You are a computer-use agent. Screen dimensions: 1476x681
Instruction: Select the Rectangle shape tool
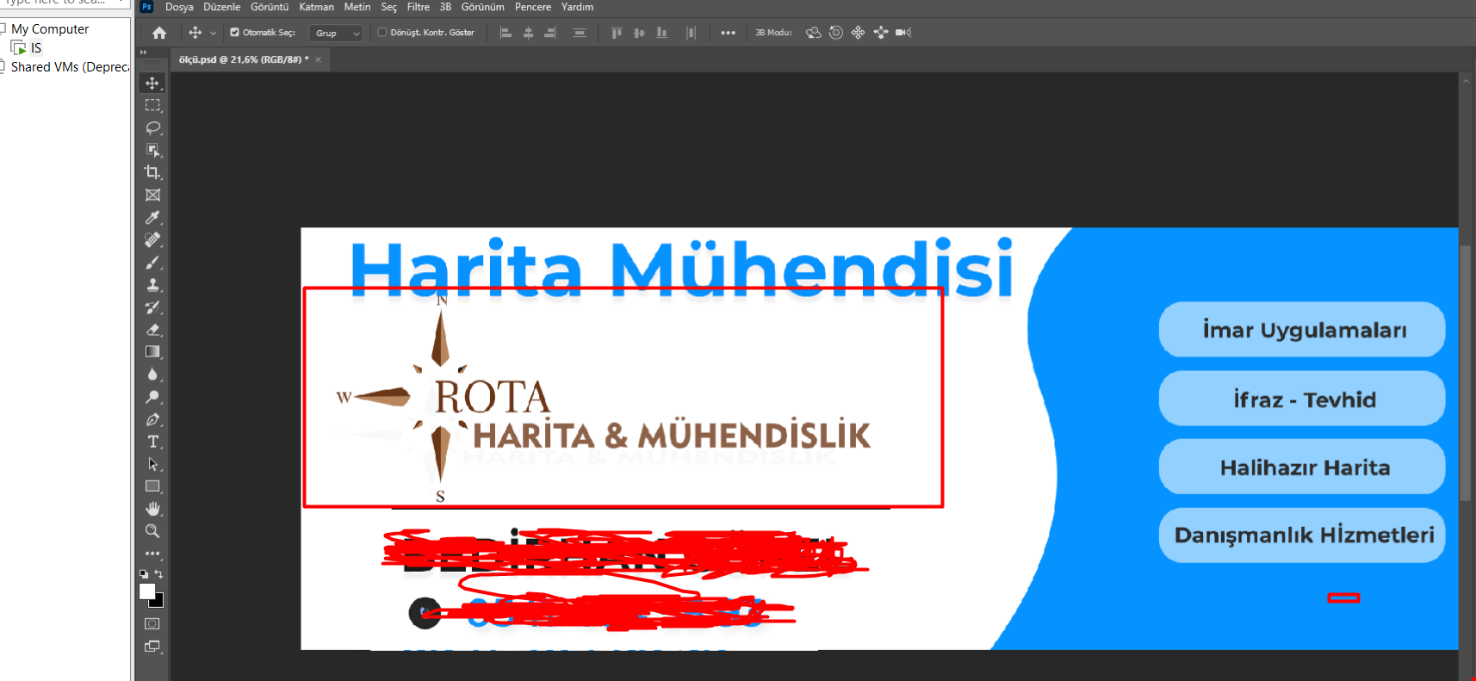[x=152, y=486]
